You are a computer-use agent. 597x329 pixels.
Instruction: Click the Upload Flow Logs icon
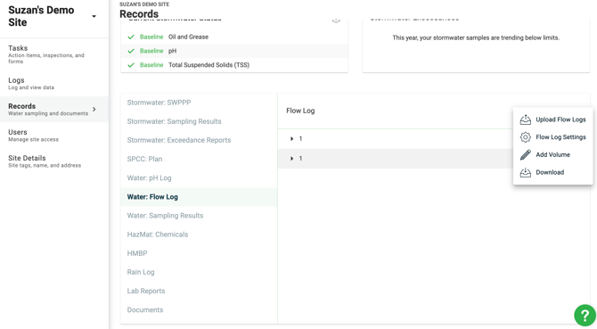pyautogui.click(x=526, y=119)
